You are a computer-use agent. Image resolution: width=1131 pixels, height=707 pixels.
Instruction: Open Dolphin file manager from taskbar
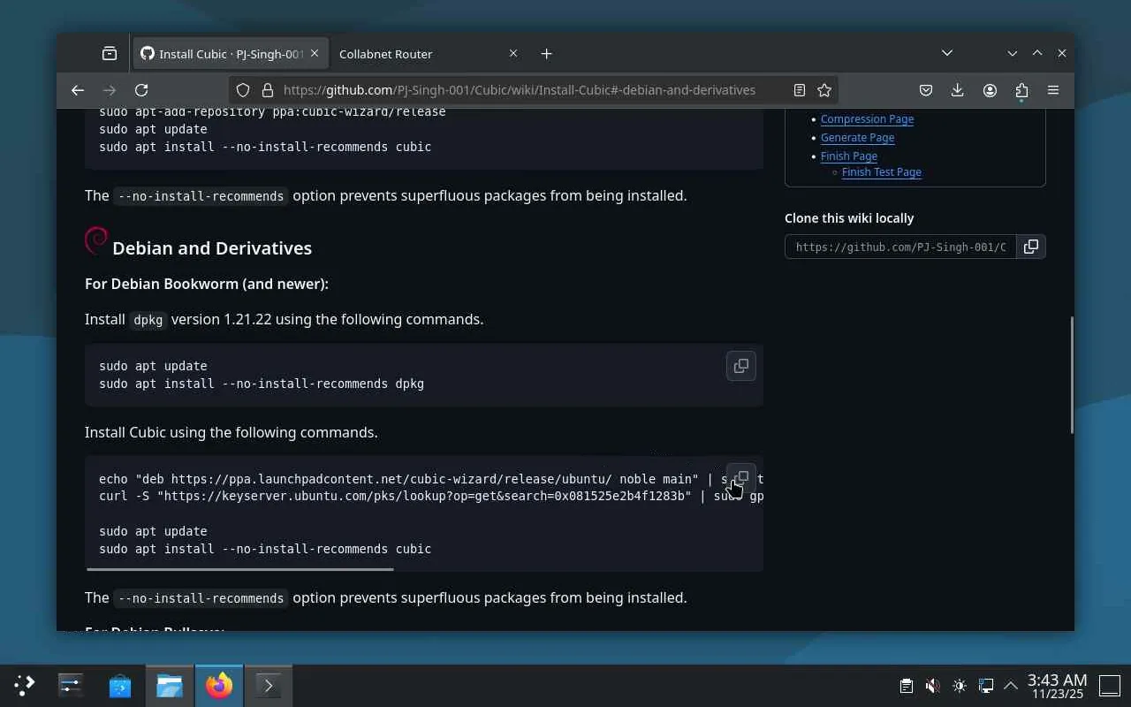[170, 685]
